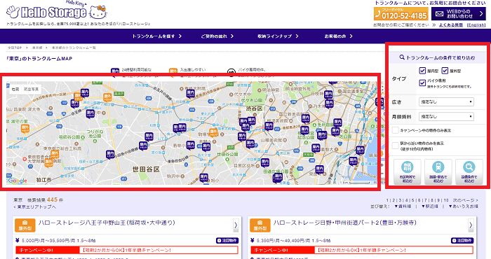Click the English language link

pyautogui.click(x=476, y=25)
